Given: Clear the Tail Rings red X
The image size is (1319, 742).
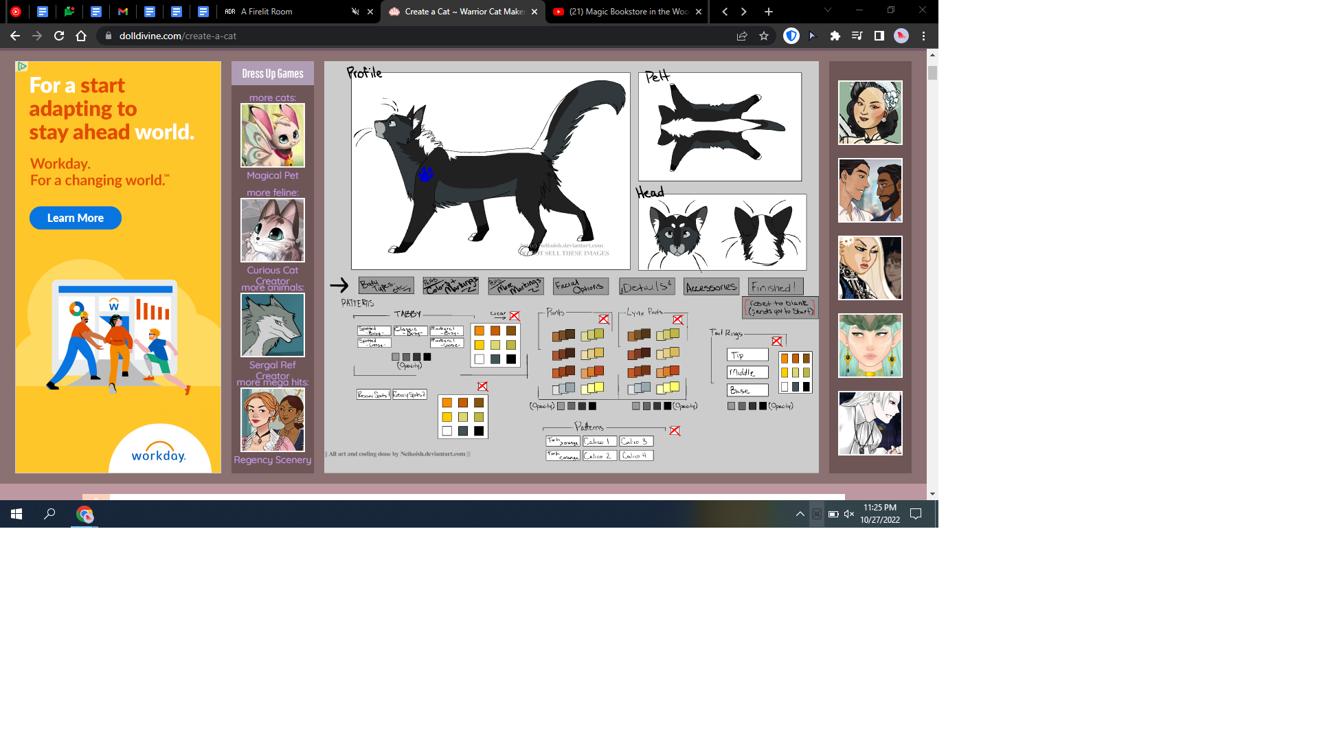Looking at the screenshot, I should [776, 341].
